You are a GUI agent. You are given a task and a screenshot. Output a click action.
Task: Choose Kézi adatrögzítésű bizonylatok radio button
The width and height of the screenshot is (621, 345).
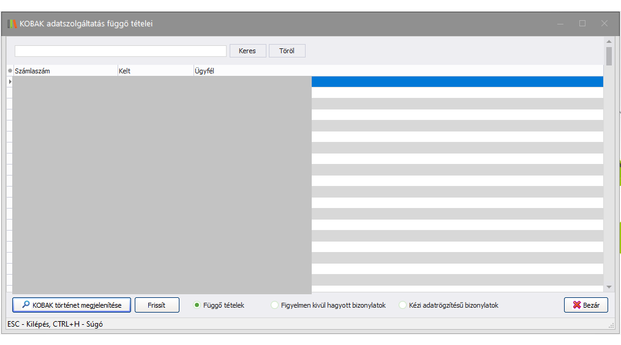(403, 305)
